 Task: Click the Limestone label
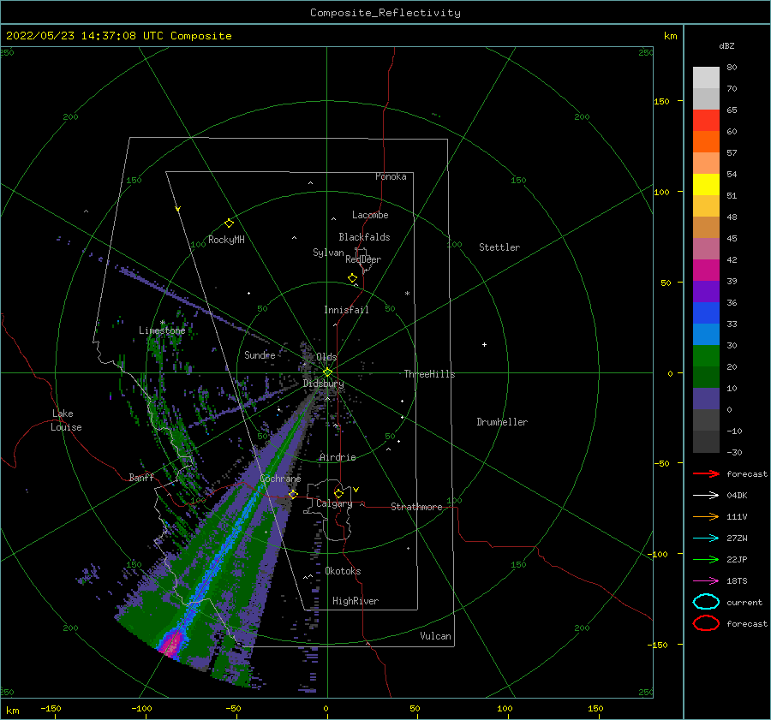click(x=162, y=330)
